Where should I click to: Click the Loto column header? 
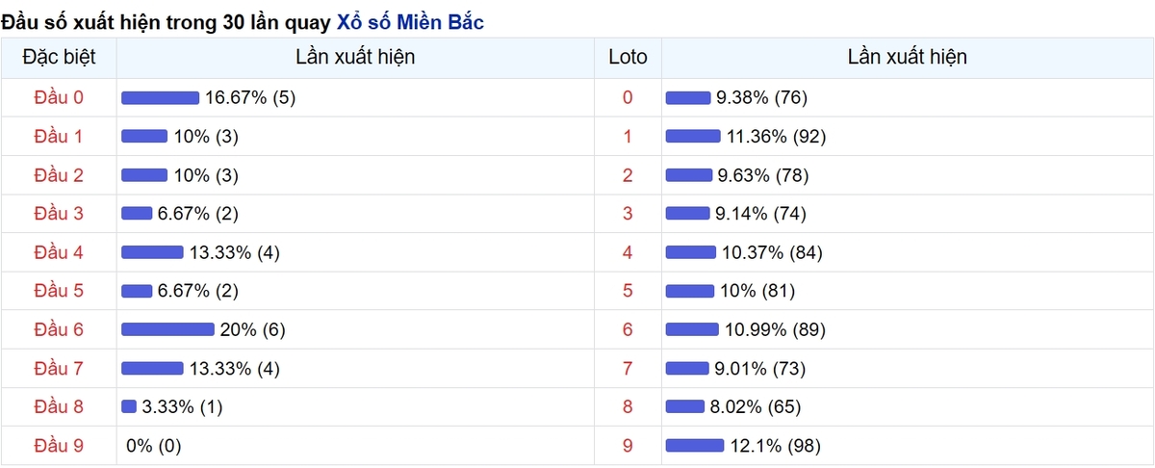[629, 57]
